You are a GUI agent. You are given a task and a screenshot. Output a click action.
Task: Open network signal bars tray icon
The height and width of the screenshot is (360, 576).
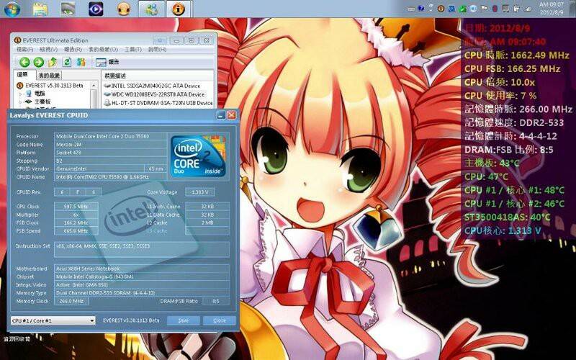(528, 8)
